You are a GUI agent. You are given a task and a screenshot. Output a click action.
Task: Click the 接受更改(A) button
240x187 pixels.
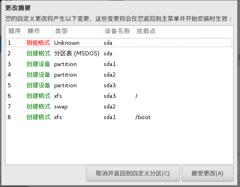click(x=207, y=174)
